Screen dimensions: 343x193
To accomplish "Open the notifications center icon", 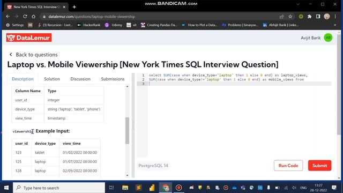I will point(334,188).
